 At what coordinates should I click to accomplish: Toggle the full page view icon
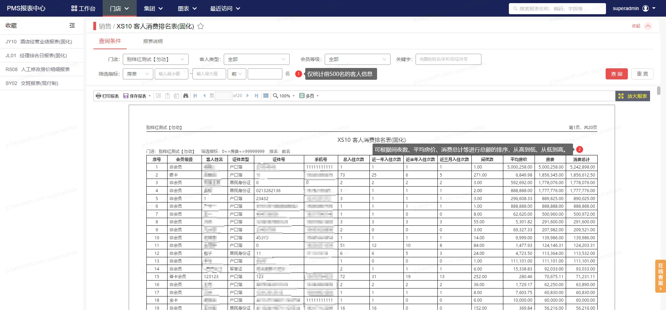[266, 96]
